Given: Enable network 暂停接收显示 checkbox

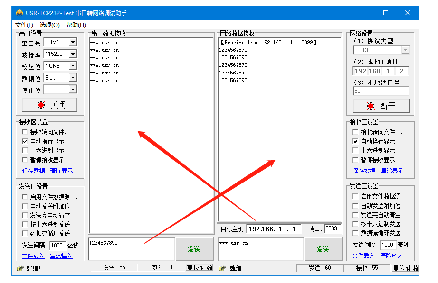Looking at the screenshot, I should point(355,160).
